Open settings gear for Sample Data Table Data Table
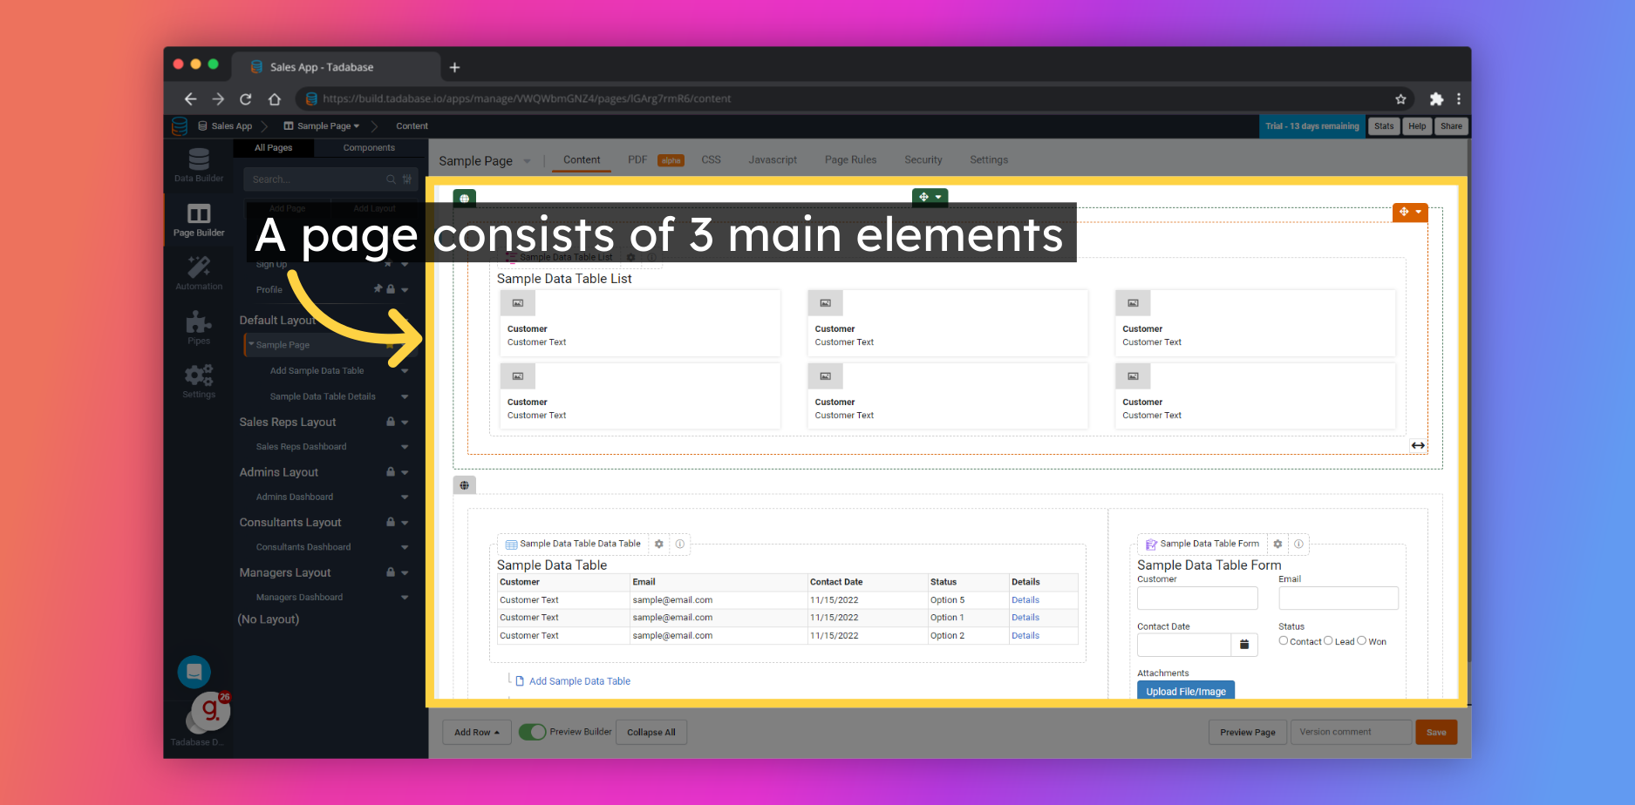The image size is (1635, 805). click(x=659, y=544)
